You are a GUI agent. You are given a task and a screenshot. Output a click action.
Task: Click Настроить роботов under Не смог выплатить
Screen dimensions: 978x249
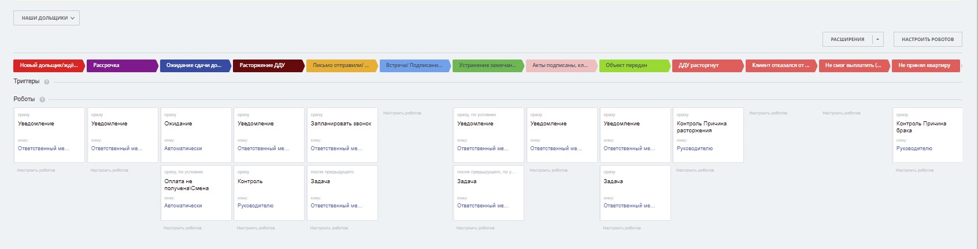click(x=842, y=113)
